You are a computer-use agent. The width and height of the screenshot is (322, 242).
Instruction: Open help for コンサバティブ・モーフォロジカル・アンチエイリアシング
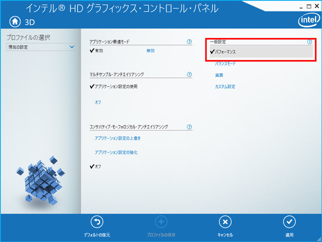(x=189, y=127)
